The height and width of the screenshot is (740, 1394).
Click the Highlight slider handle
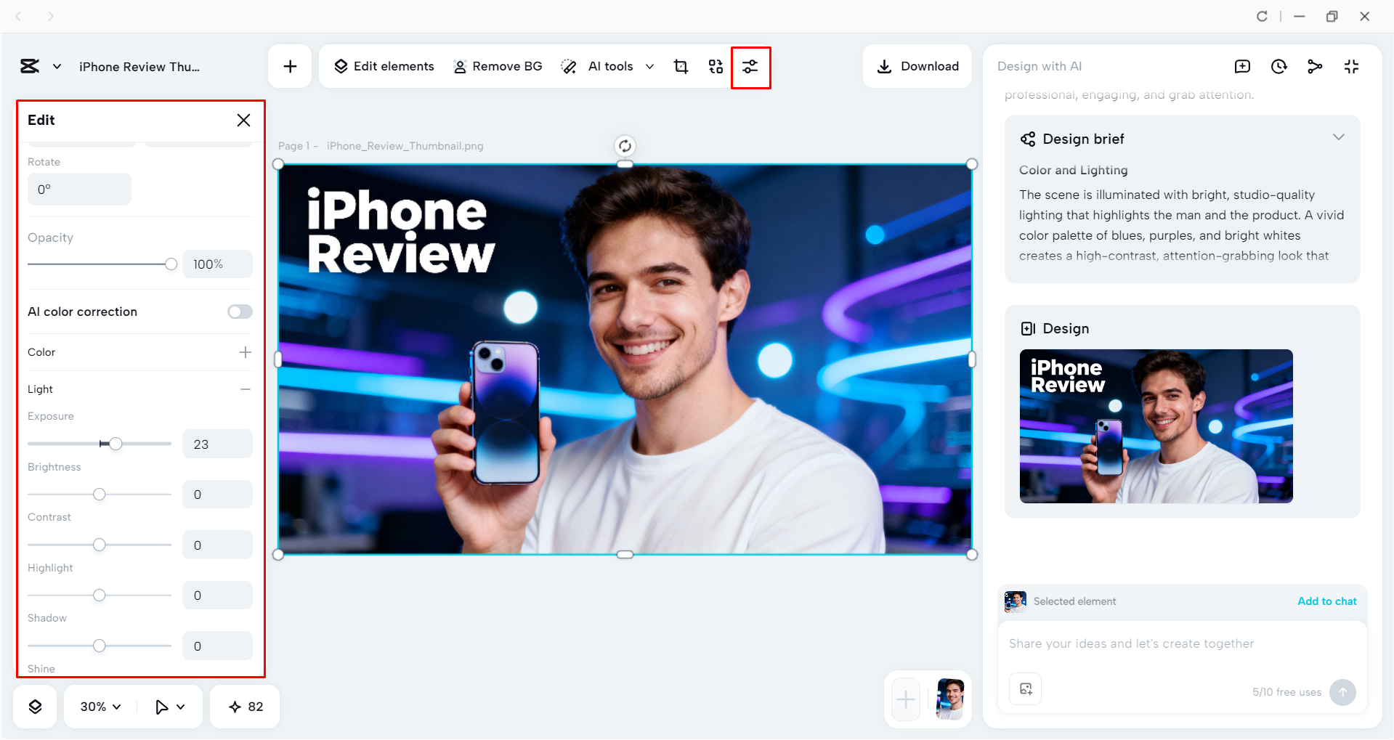pyautogui.click(x=100, y=595)
